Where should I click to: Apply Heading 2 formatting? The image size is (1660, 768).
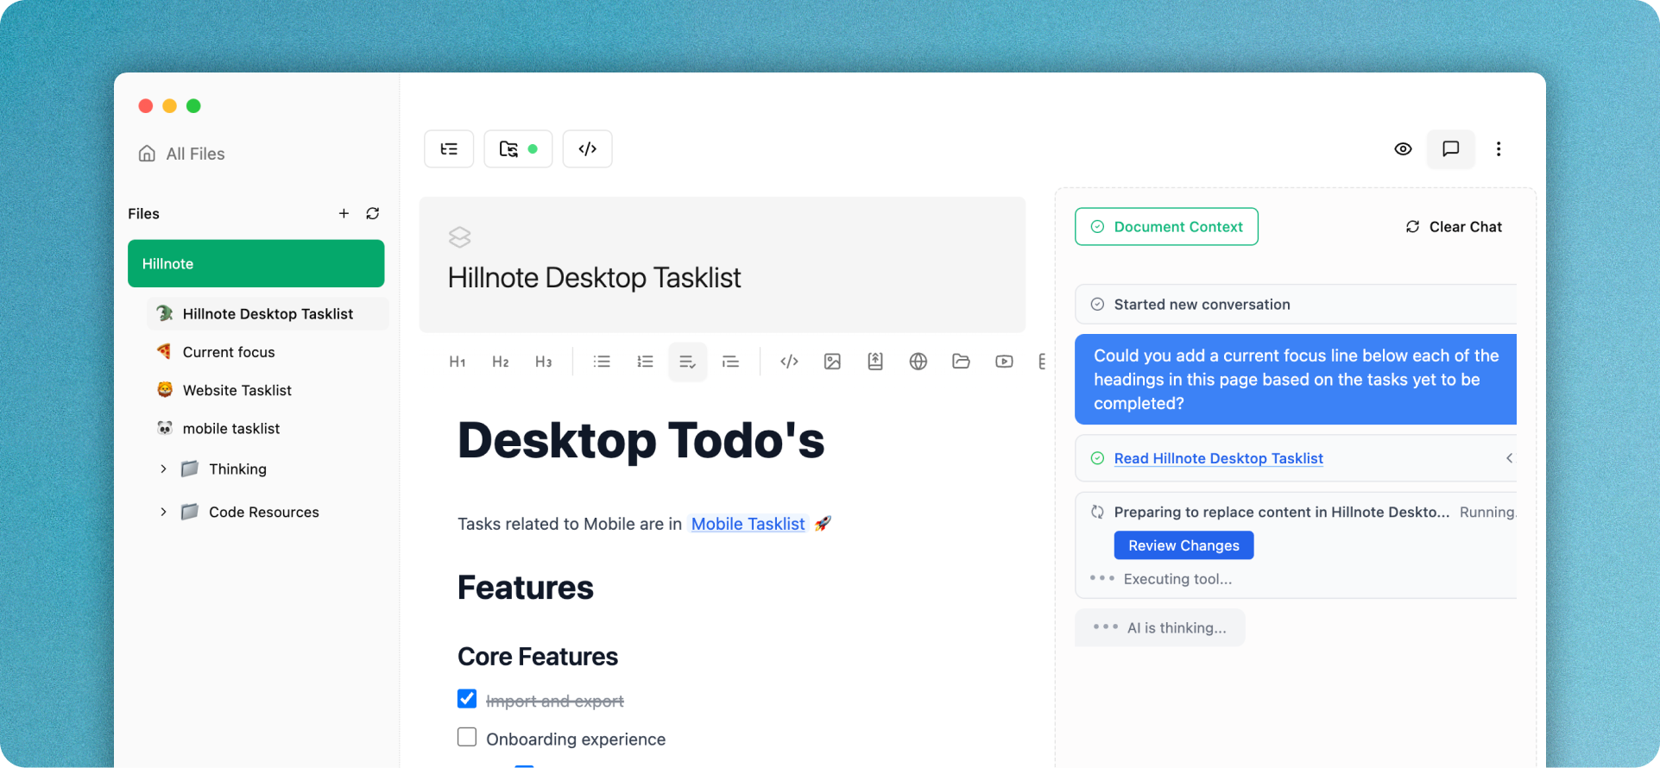(501, 362)
